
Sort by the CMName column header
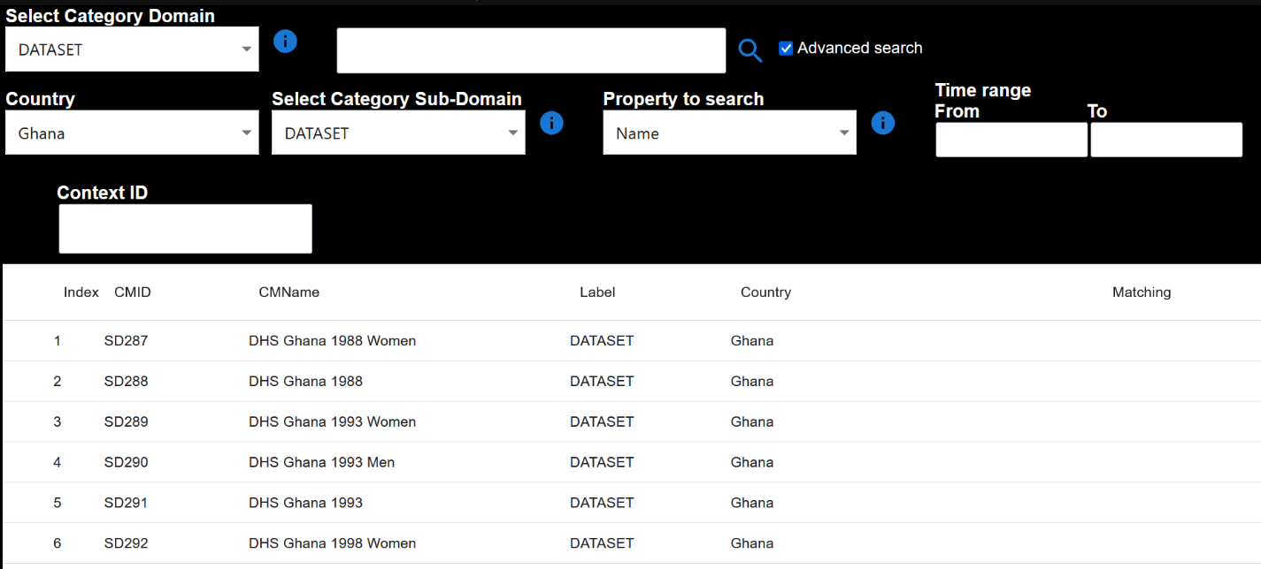[x=289, y=292]
